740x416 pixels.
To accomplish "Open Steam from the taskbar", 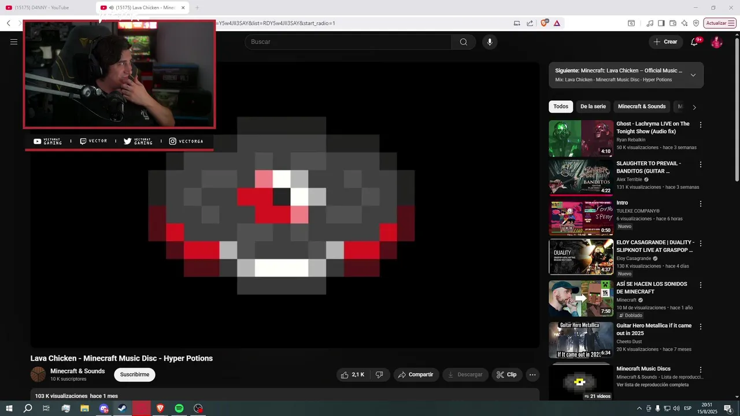I will (x=123, y=408).
